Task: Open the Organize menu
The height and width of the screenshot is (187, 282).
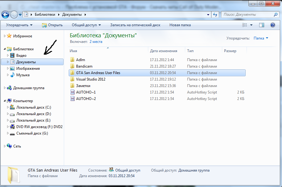Action: click(x=19, y=25)
